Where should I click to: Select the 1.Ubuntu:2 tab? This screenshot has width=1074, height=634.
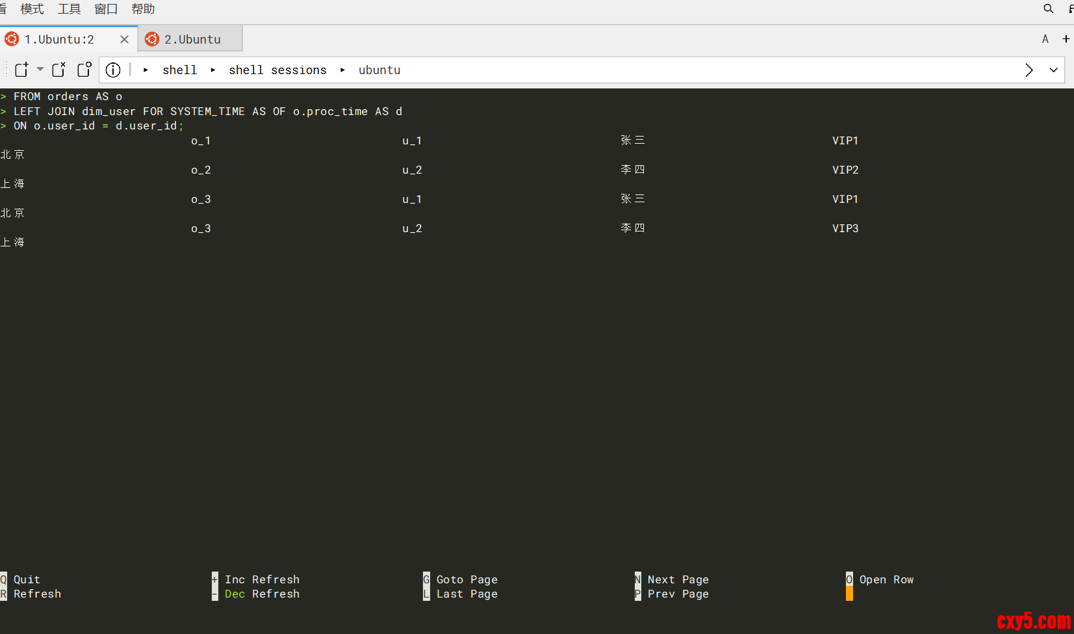[59, 39]
